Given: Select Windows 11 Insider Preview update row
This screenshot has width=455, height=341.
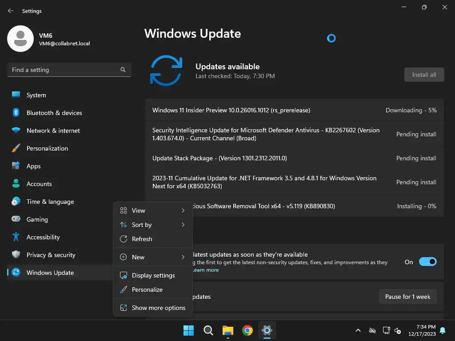Looking at the screenshot, I should coord(294,110).
